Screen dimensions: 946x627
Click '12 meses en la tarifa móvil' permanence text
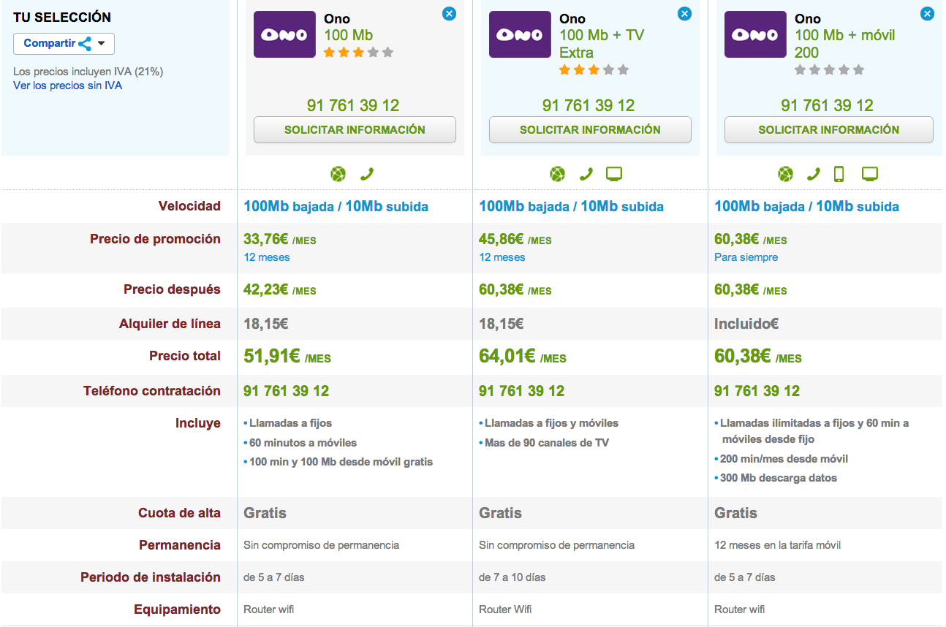777,545
